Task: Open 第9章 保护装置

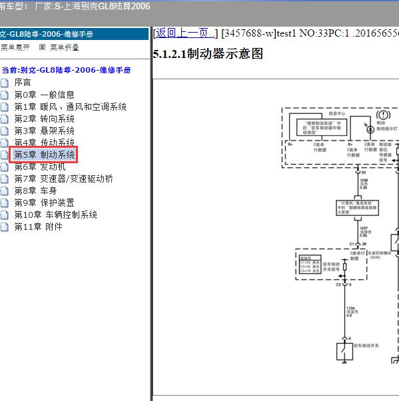Action: (x=44, y=202)
